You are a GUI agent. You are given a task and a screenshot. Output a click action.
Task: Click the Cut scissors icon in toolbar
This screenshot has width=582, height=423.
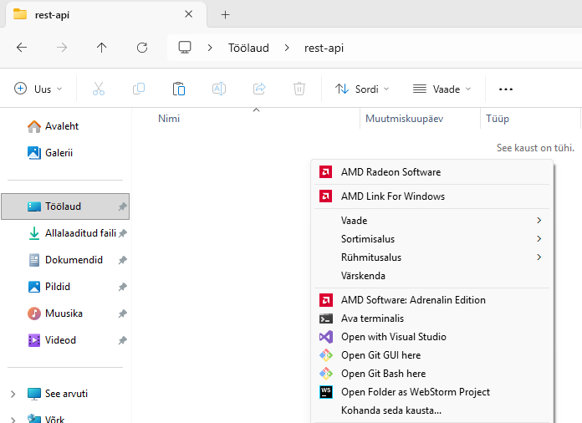pos(99,89)
